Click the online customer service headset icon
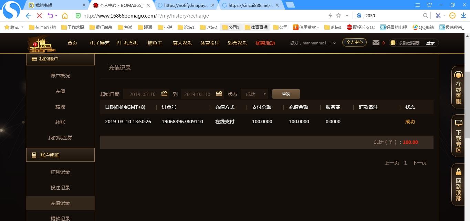 (x=458, y=75)
